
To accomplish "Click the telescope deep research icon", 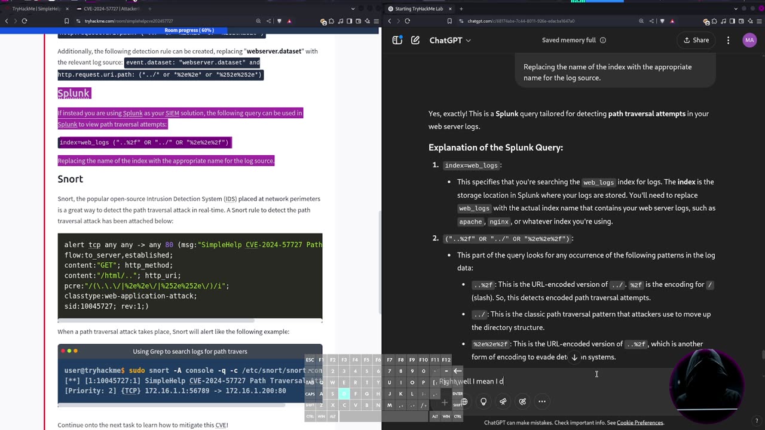I will (503, 401).
